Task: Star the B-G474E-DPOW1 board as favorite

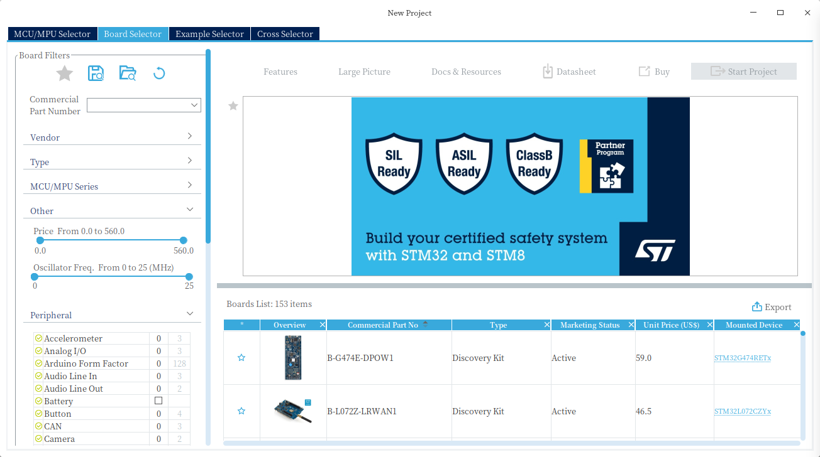Action: coord(241,358)
